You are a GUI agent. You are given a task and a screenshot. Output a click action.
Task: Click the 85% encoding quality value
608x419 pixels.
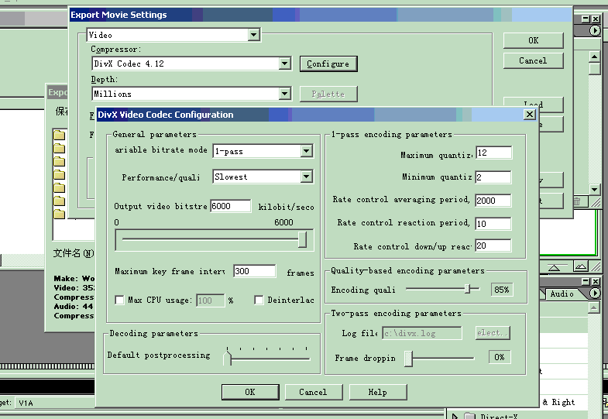pos(502,290)
